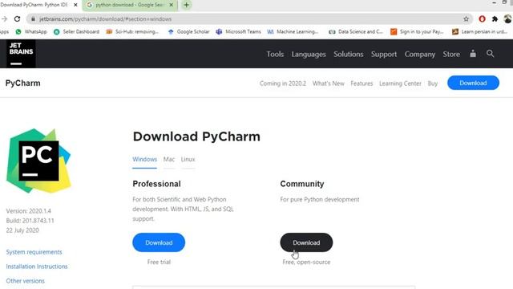Image resolution: width=513 pixels, height=289 pixels.
Task: Open the Sign in to your Pay... bookmark
Action: [417, 31]
